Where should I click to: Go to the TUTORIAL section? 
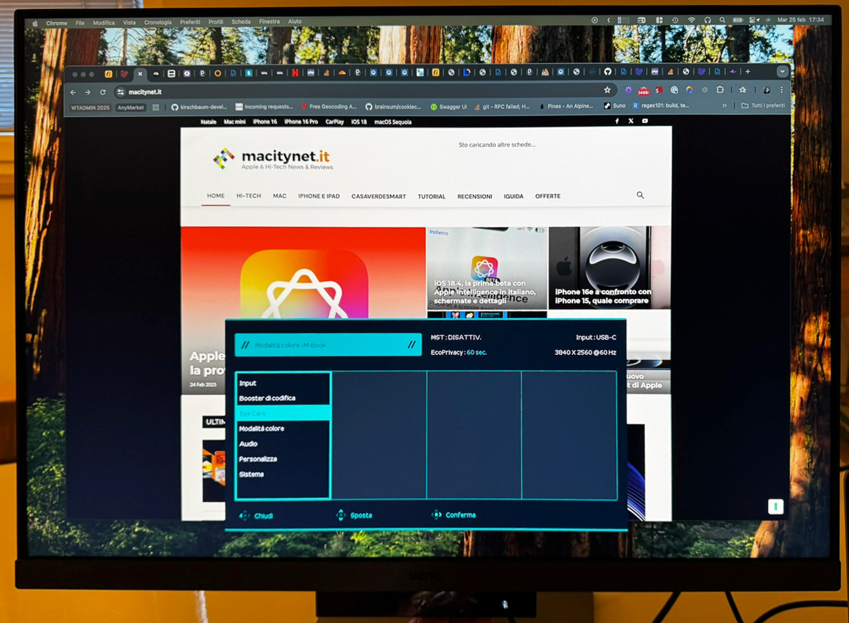(x=432, y=197)
